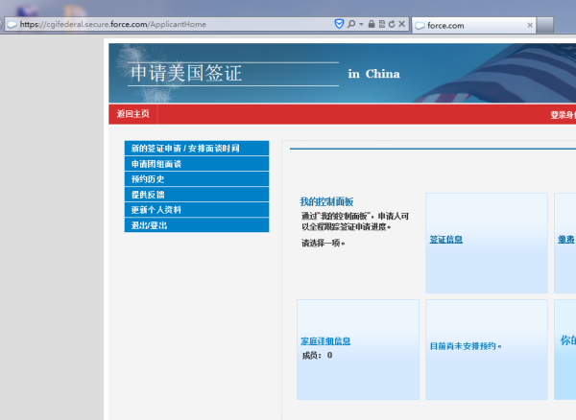Viewport: 576px width, 420px height.
Task: Open 新的签证申请 / 安排面谈时间 menu item
Action: (196, 149)
